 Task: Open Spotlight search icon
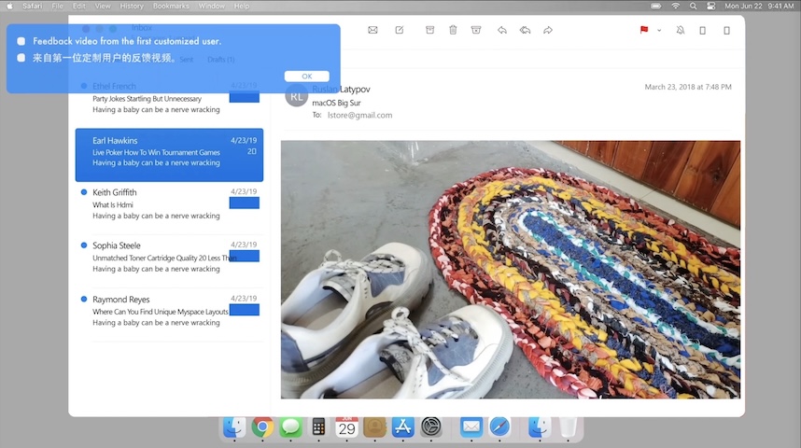click(693, 7)
